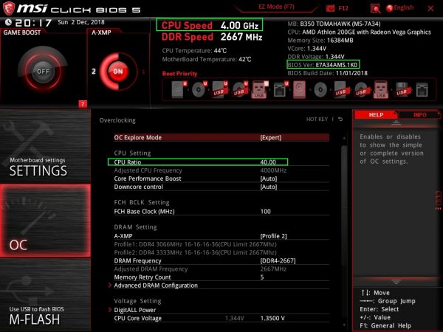Screen dimensions: 443x332
Task: Select the legacy USB hard disk boot icon without U badge
Action: [x=340, y=89]
